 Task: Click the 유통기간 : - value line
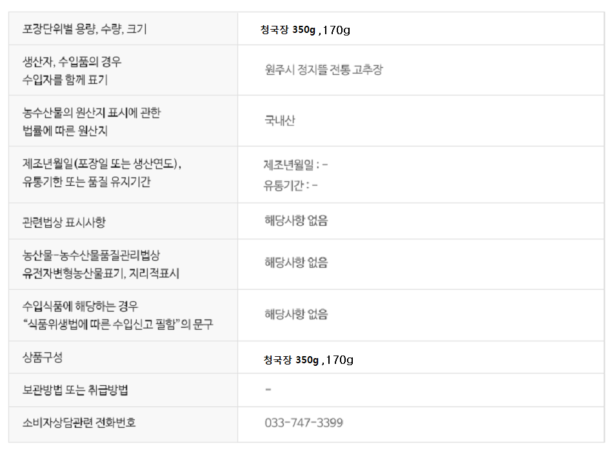[290, 186]
